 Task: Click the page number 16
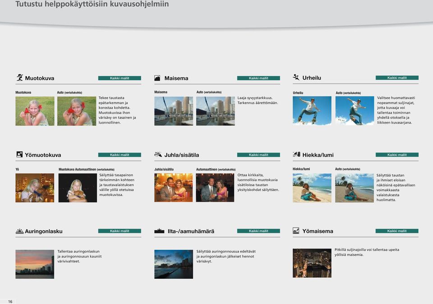[x=10, y=301]
